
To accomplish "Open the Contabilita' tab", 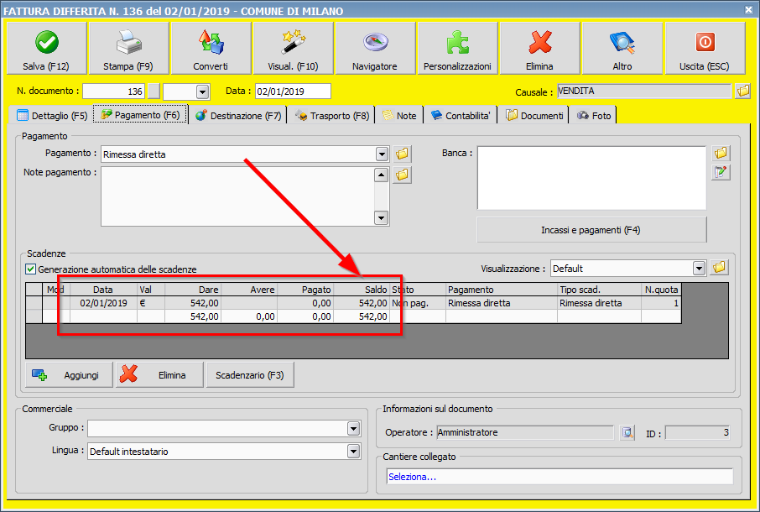I will point(461,115).
